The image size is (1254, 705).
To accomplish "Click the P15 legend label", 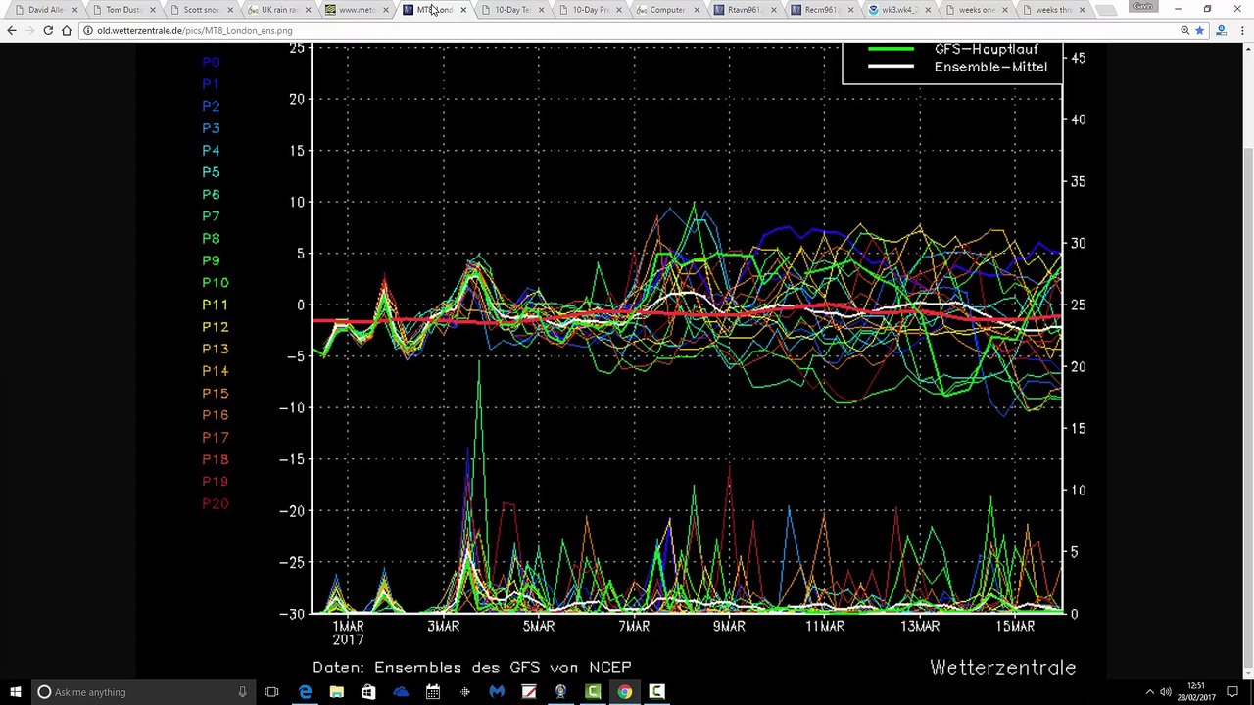I will pos(215,394).
